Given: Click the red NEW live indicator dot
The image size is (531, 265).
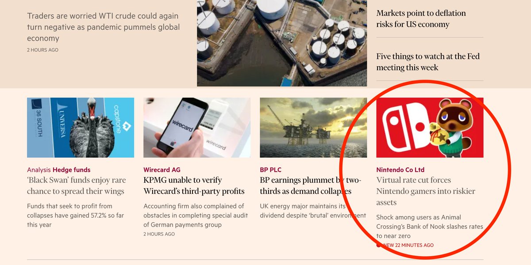Looking at the screenshot, I should pos(379,245).
